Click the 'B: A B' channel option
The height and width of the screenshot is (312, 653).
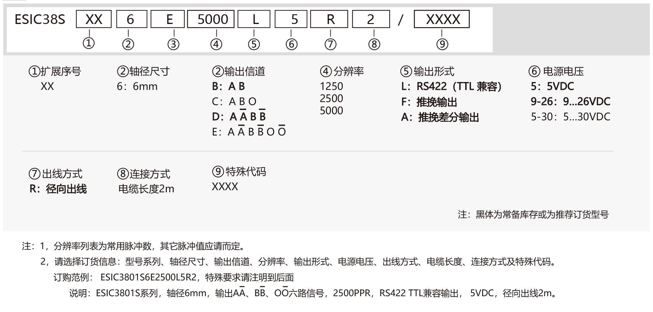229,87
